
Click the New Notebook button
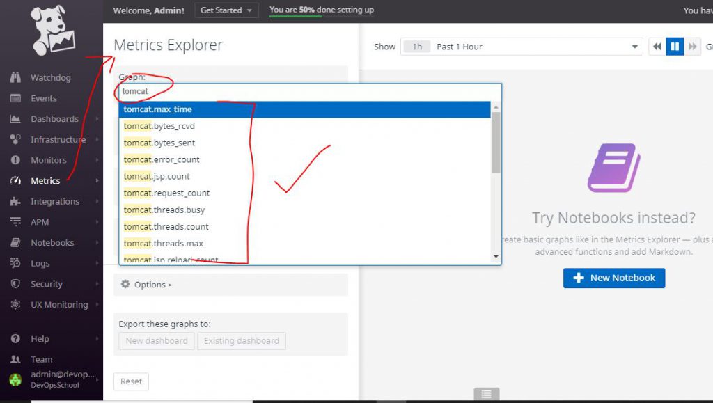coord(614,278)
